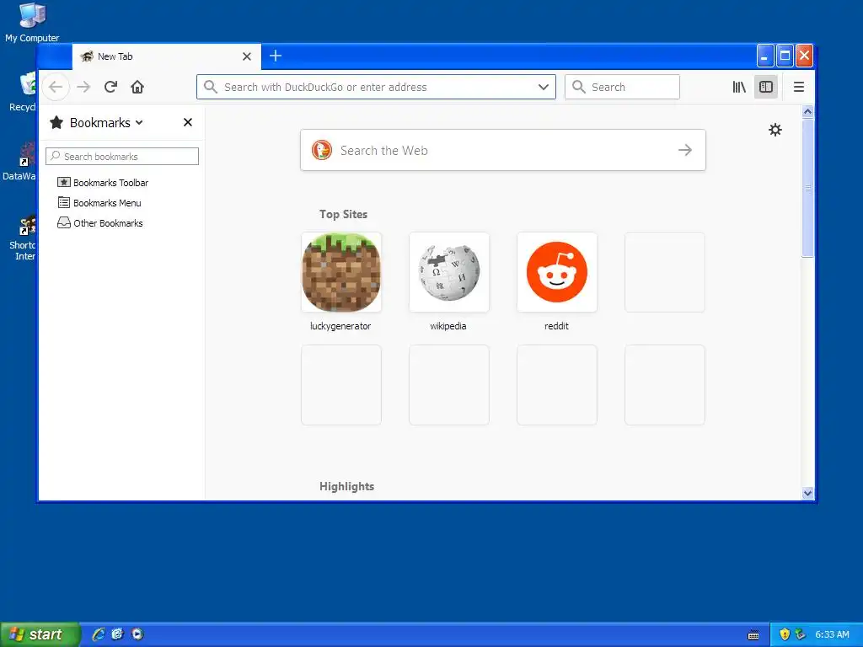Click the My Computer desktop icon
This screenshot has height=647, width=863.
[x=32, y=22]
